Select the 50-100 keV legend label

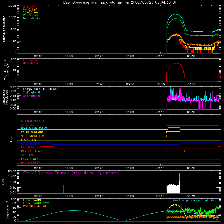pos(32,18)
